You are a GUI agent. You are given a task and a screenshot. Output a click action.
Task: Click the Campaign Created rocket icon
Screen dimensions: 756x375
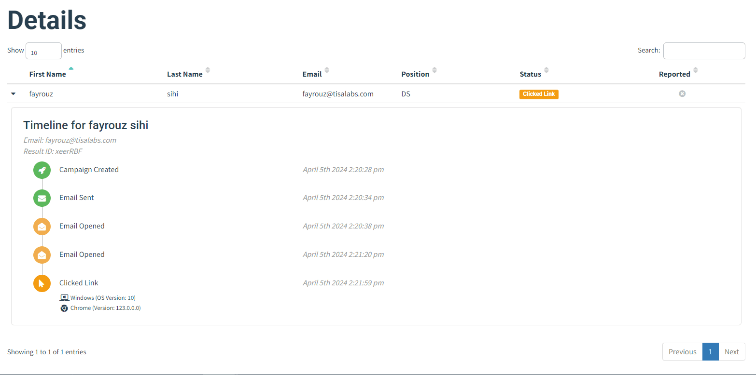(x=42, y=170)
